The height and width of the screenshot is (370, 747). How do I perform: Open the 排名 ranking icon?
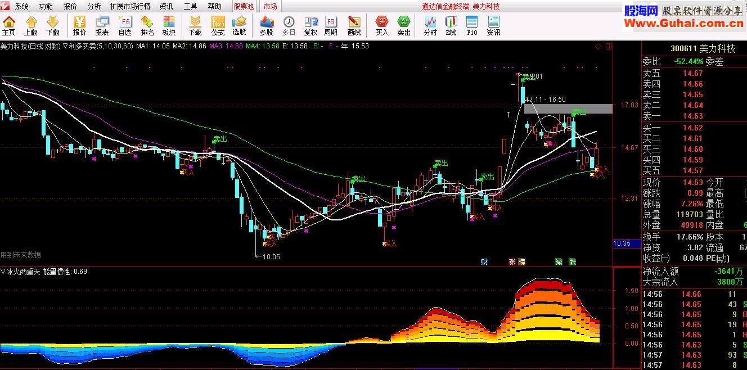tap(147, 26)
